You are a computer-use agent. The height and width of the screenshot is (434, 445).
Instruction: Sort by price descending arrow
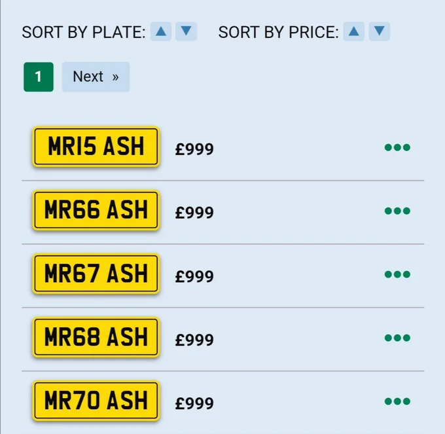pyautogui.click(x=379, y=31)
